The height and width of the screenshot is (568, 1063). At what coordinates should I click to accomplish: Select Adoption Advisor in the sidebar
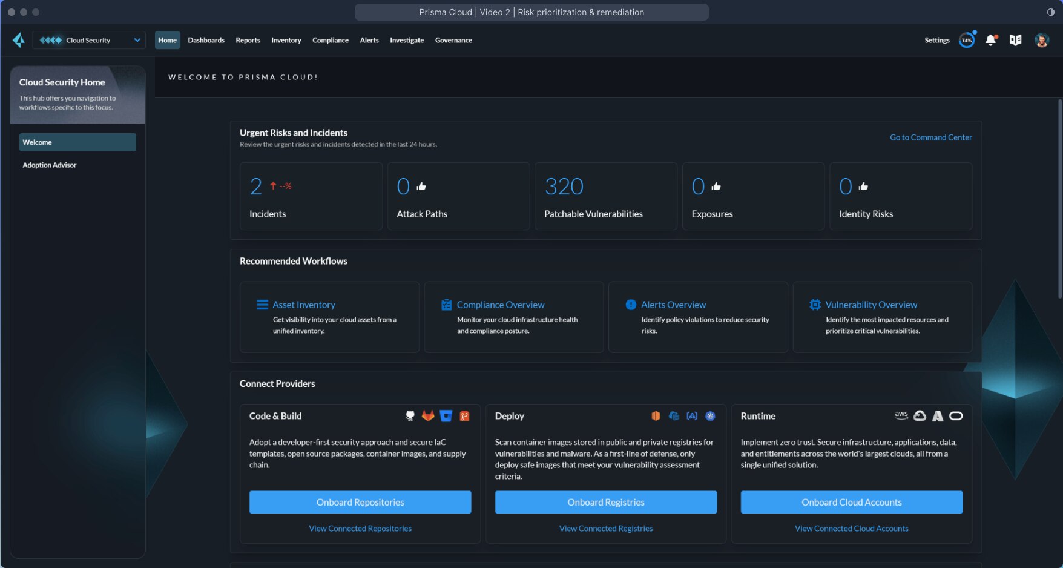(x=50, y=165)
